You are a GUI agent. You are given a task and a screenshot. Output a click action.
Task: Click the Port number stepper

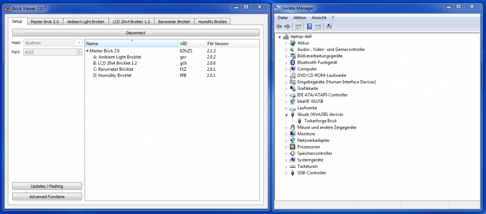click(79, 52)
